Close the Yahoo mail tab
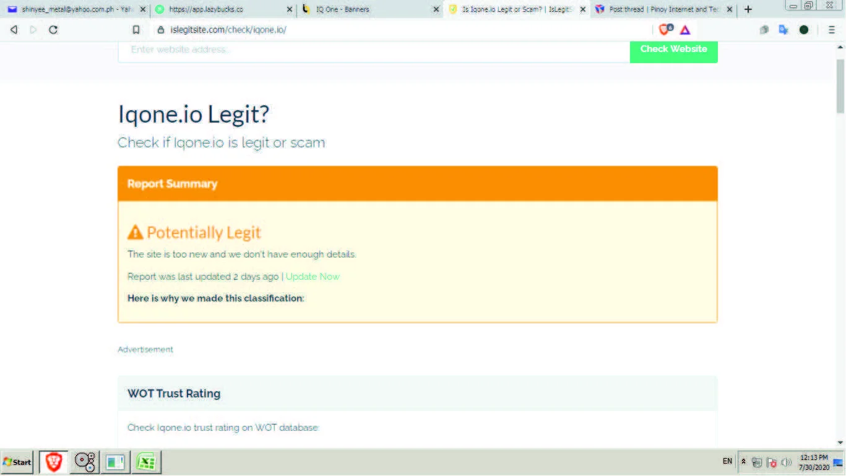846x476 pixels. (143, 9)
